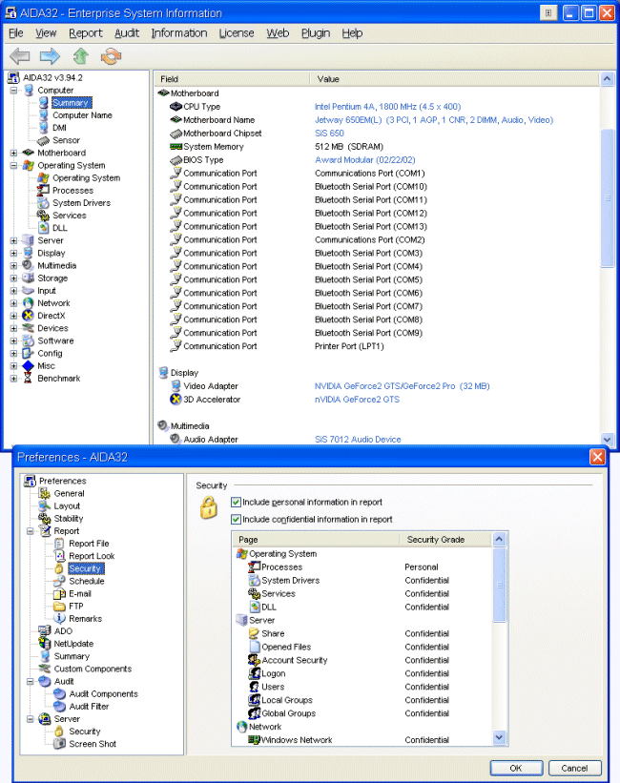Select the Summary icon under Computer
Viewport: 620px width, 783px height.
point(44,102)
